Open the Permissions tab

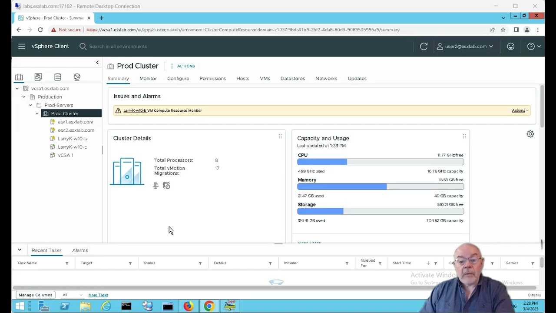click(x=212, y=79)
